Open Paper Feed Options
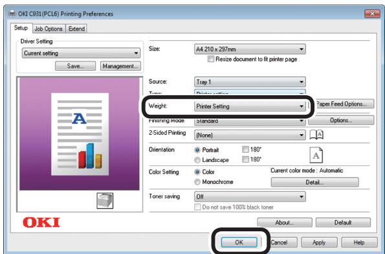The height and width of the screenshot is (254, 385). point(344,104)
